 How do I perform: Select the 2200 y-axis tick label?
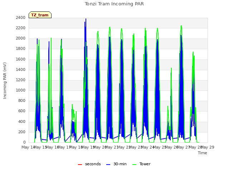click(x=21, y=28)
